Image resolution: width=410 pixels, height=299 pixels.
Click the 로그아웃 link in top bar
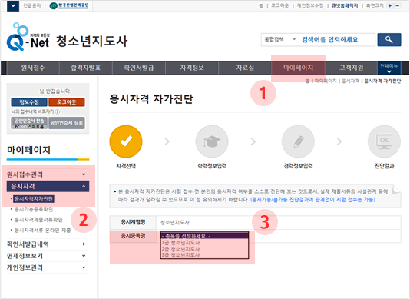pos(279,5)
